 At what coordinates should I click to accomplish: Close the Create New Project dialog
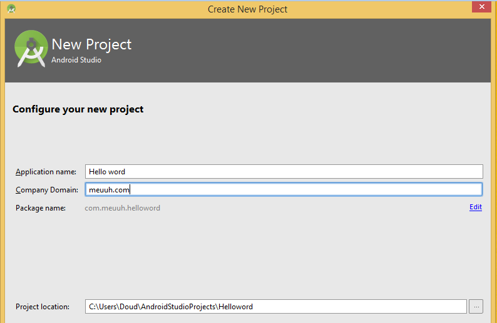tap(481, 7)
